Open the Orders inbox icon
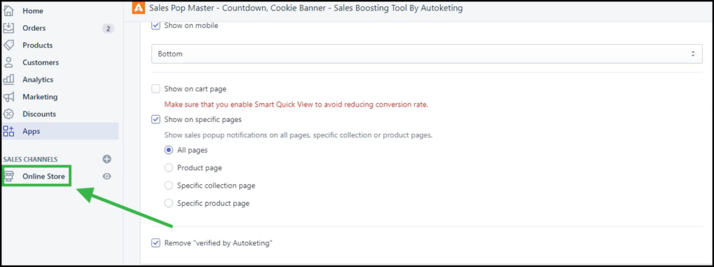Screen dimensions: 714x267 (x=8, y=29)
